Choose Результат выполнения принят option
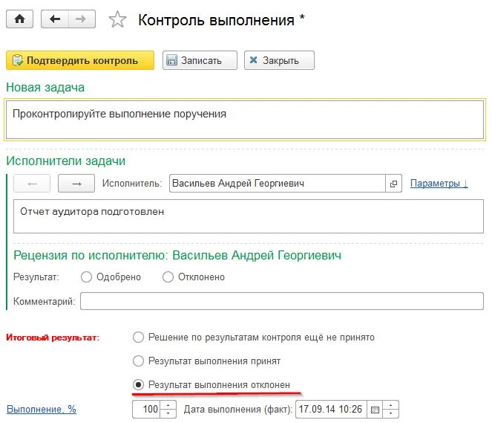Image resolution: width=492 pixels, height=423 pixels. point(138,361)
